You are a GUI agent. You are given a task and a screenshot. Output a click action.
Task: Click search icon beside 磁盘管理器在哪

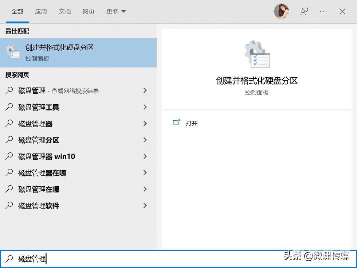(x=9, y=172)
